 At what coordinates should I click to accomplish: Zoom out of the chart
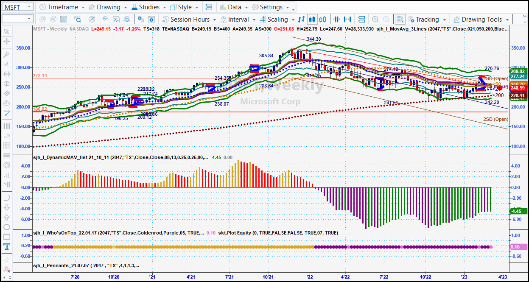pyautogui.click(x=386, y=19)
